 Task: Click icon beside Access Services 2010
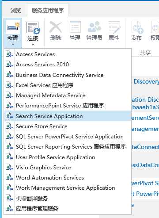(9, 64)
